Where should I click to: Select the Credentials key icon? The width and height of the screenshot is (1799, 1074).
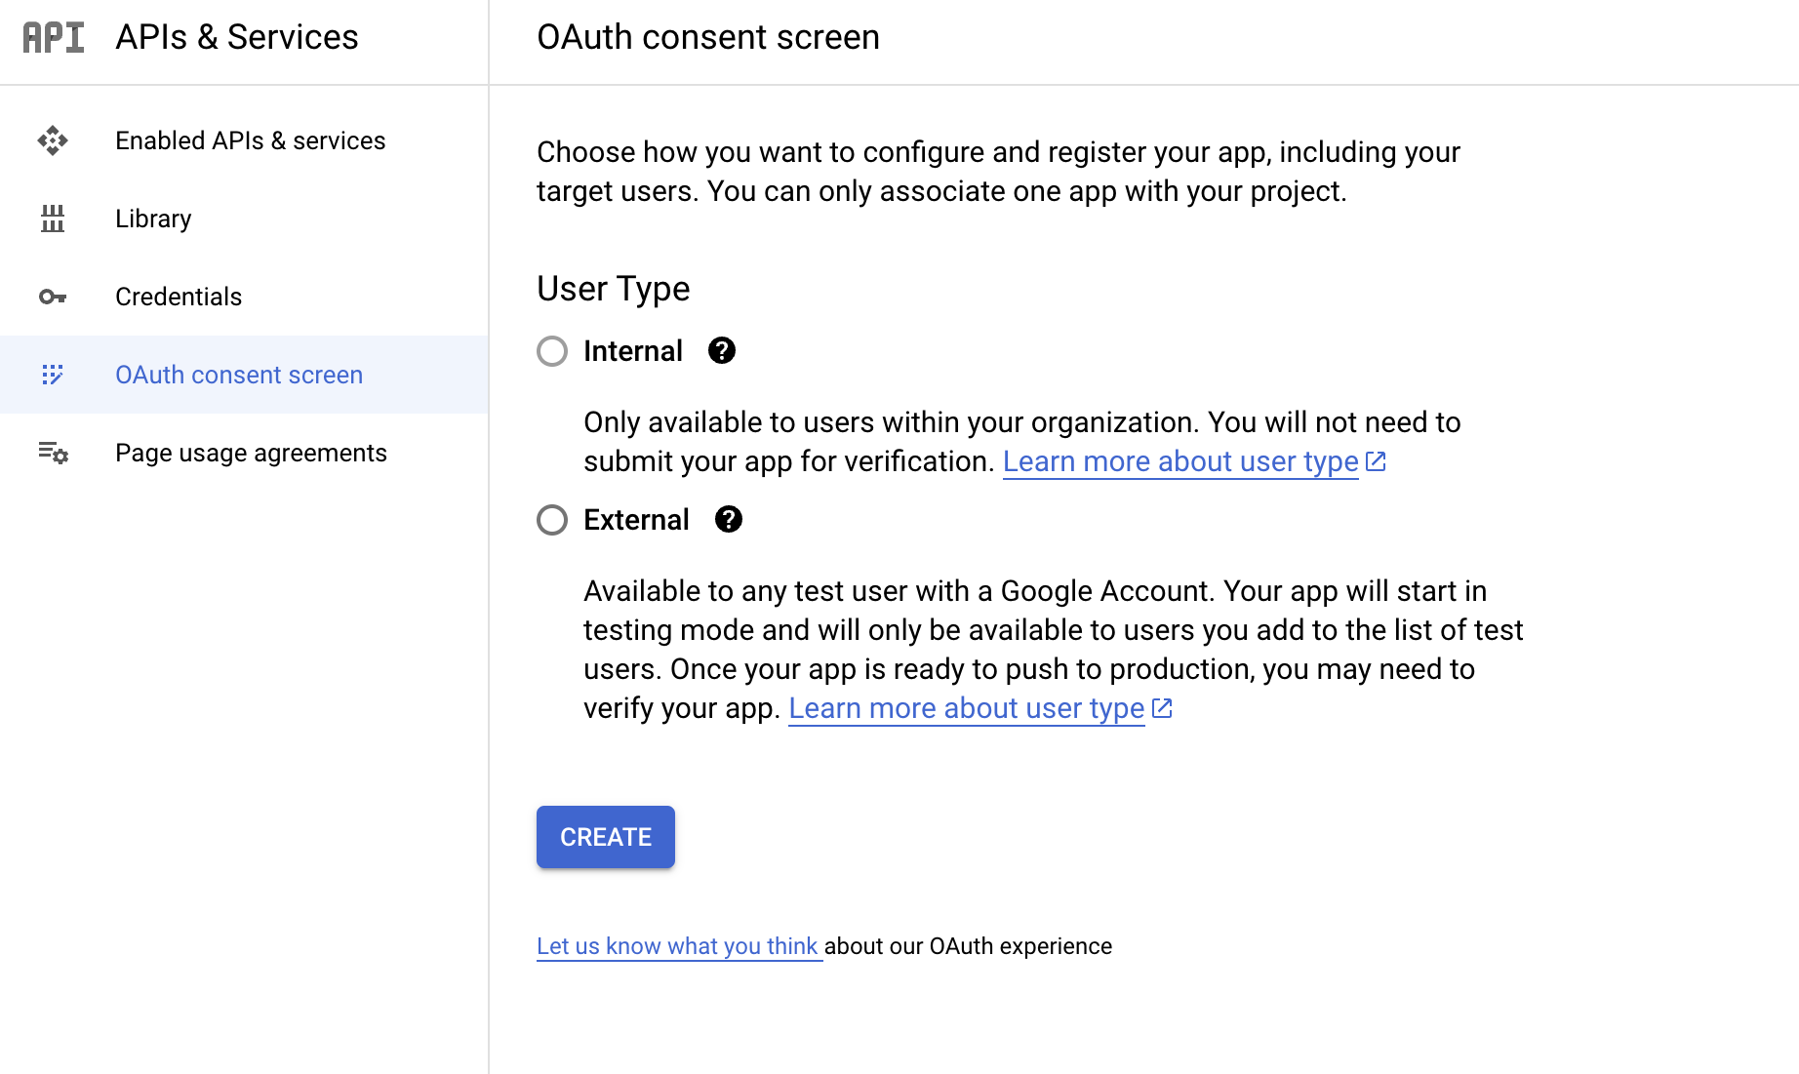[53, 297]
